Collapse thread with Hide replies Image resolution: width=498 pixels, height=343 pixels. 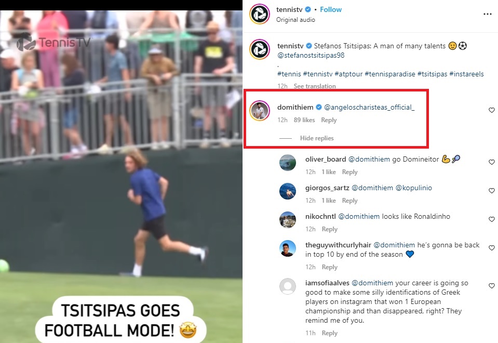point(317,138)
